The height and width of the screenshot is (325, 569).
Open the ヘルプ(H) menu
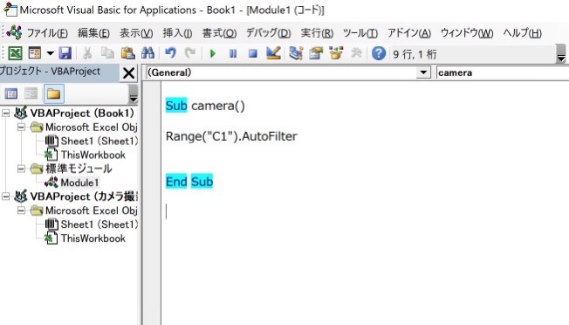(x=522, y=33)
